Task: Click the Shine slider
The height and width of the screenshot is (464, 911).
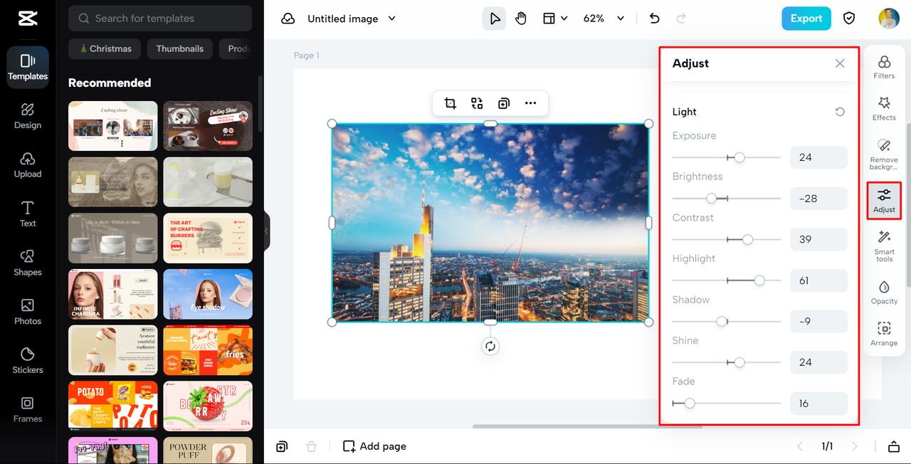Action: coord(726,362)
